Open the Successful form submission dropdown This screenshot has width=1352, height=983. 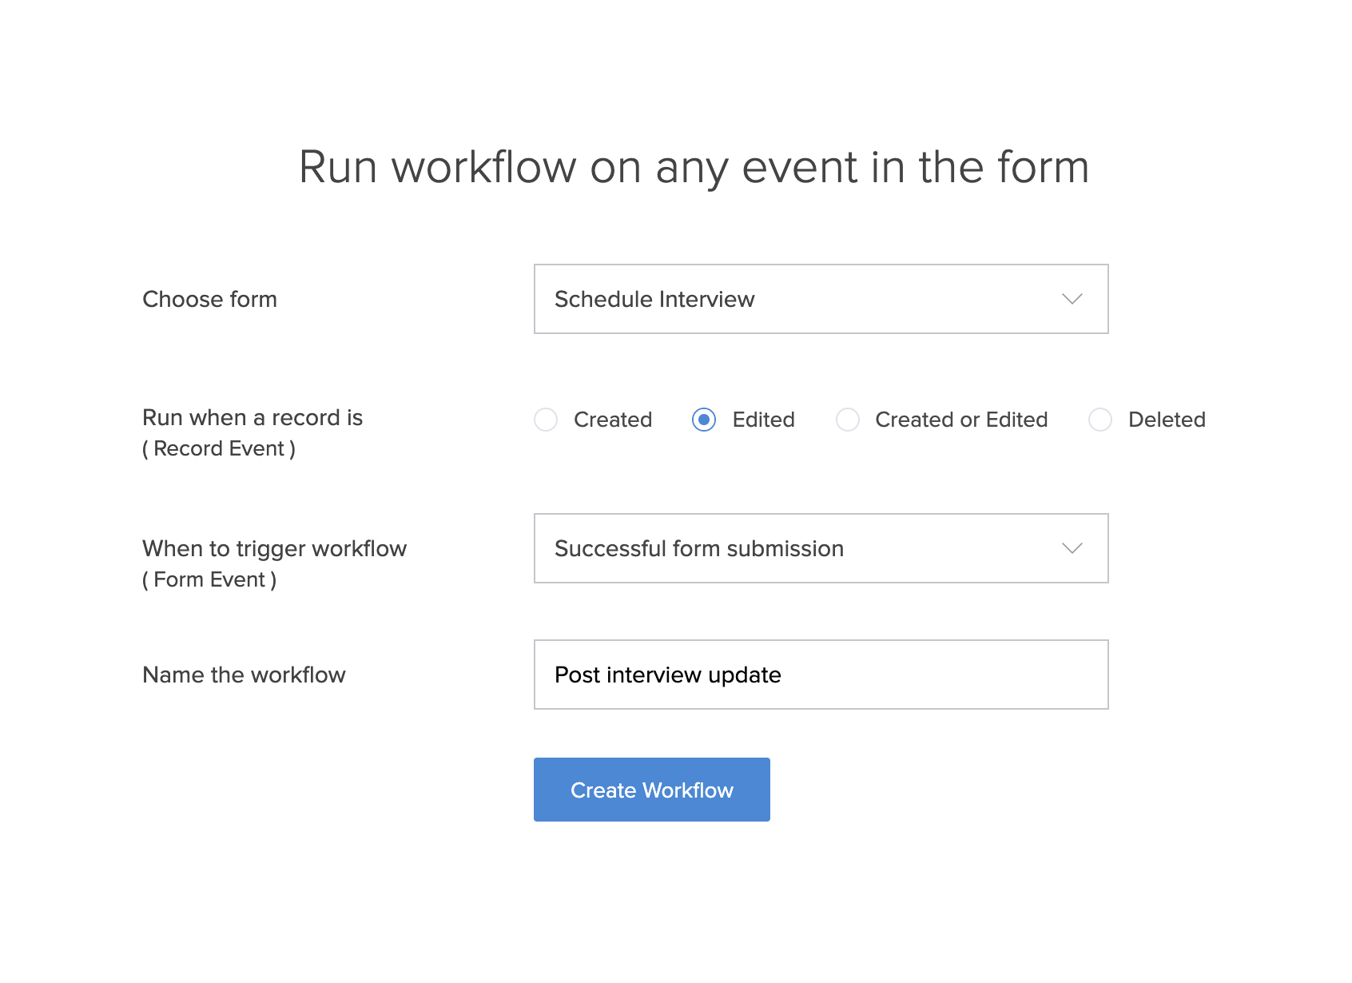[x=820, y=548]
